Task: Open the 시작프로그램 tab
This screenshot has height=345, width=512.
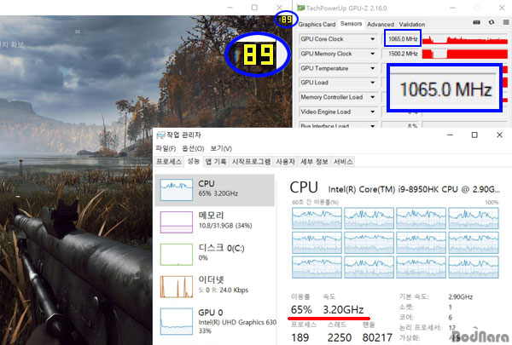Action: [x=251, y=161]
